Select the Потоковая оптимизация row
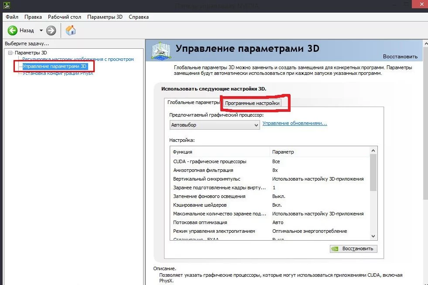 pos(270,222)
